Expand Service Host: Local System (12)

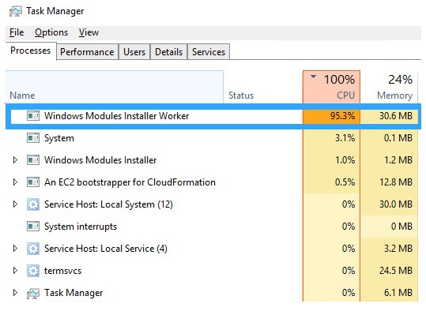tap(15, 204)
